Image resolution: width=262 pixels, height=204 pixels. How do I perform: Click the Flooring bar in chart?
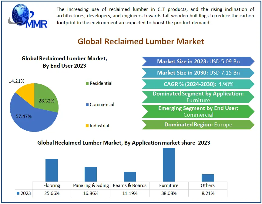[52, 170]
